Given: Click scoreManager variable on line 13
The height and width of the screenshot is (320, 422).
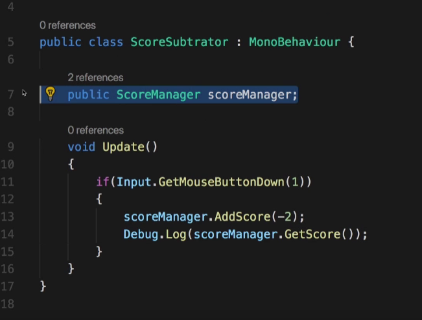Looking at the screenshot, I should (x=165, y=217).
